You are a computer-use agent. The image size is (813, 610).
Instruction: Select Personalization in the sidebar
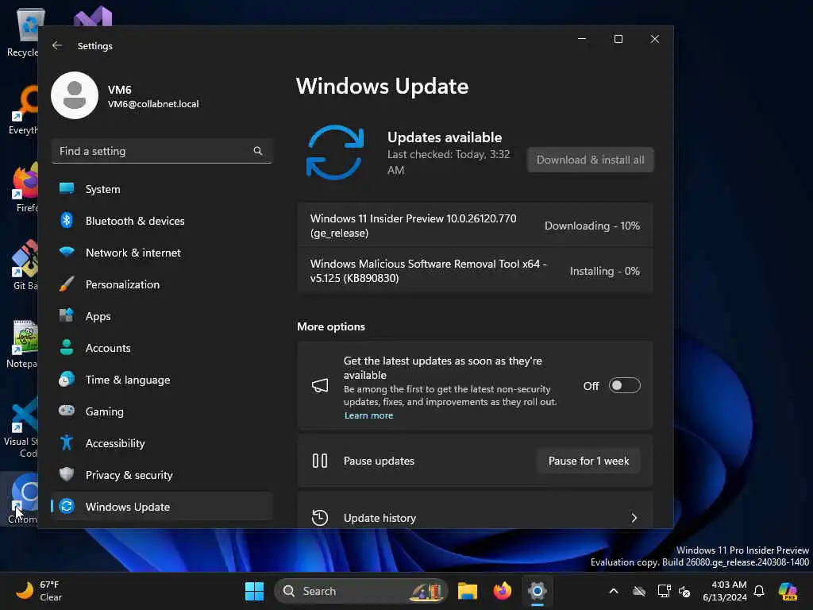(x=162, y=284)
